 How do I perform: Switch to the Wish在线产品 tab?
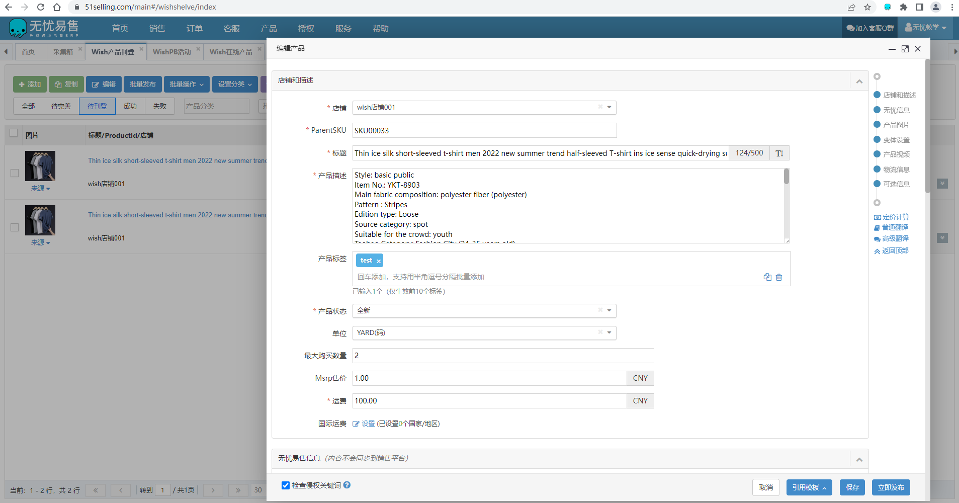coord(231,52)
